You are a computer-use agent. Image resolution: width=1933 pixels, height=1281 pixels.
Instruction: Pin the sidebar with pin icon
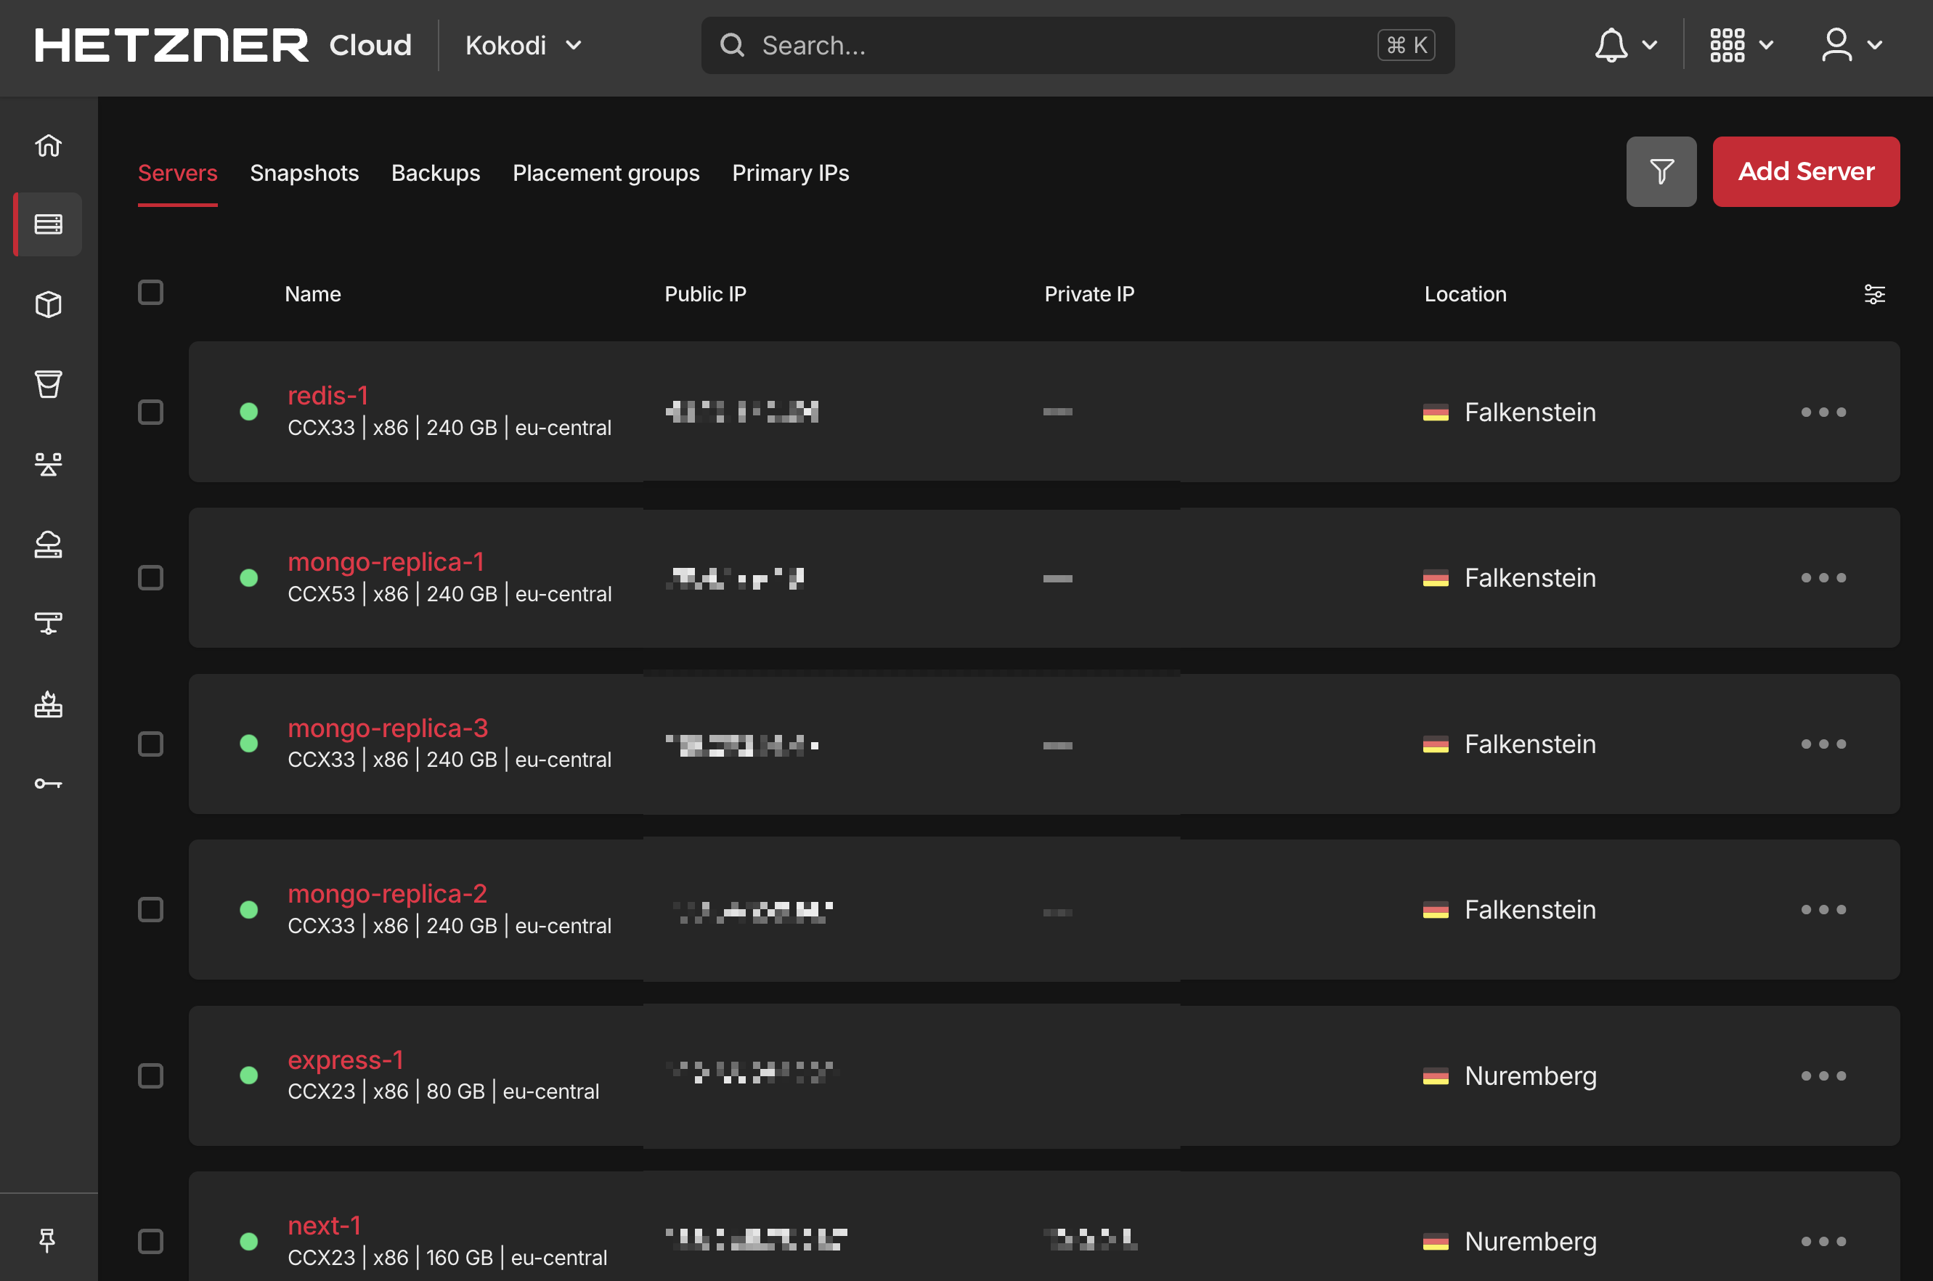tap(47, 1240)
